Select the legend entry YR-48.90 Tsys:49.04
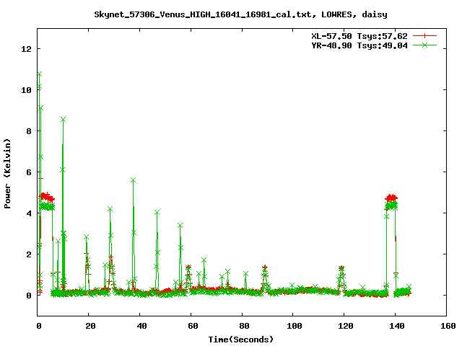 click(359, 45)
